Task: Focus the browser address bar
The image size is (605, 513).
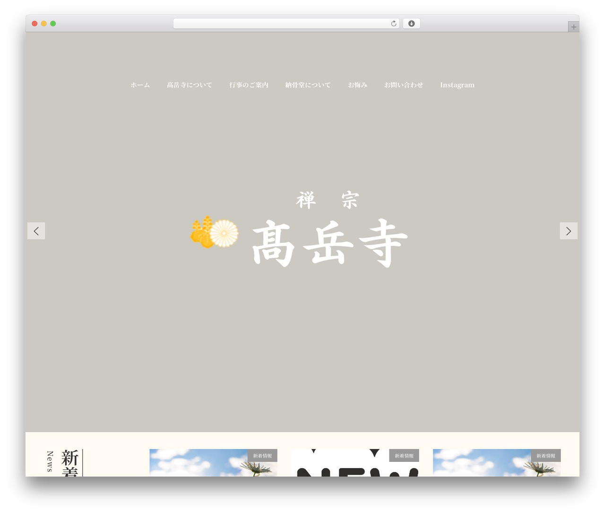Action: (x=286, y=24)
